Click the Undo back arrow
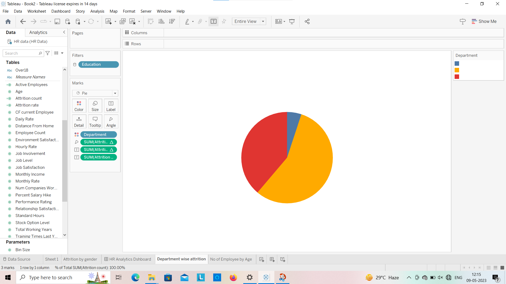506x284 pixels. pyautogui.click(x=23, y=22)
